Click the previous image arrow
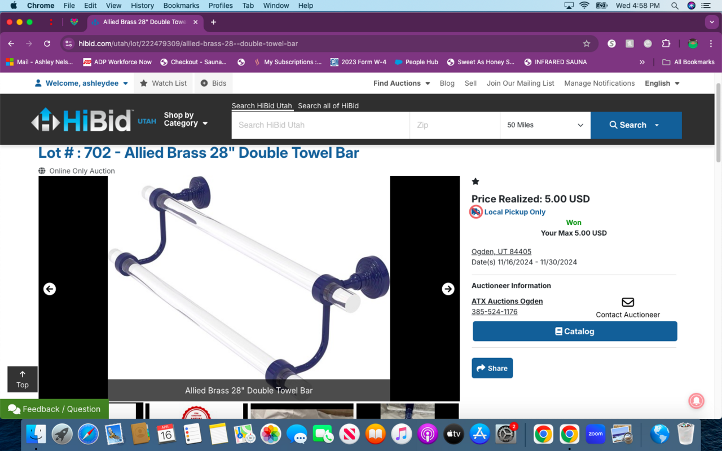The width and height of the screenshot is (722, 451). click(x=50, y=289)
